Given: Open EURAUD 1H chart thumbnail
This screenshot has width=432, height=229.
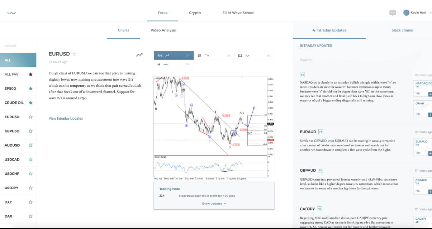Looking at the screenshot, I should [x=423, y=147].
